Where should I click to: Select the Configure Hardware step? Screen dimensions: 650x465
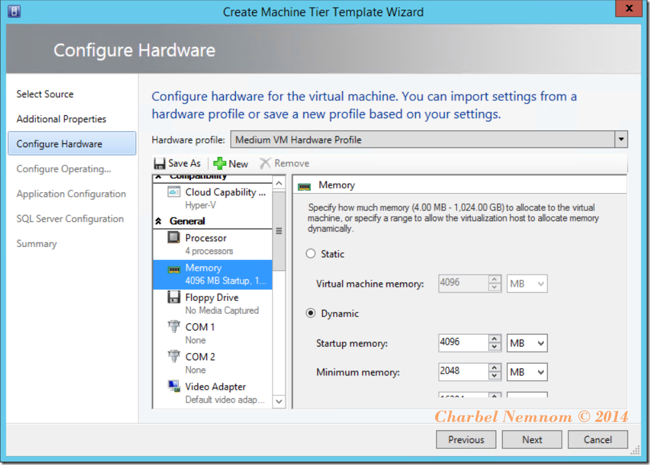[x=72, y=143]
